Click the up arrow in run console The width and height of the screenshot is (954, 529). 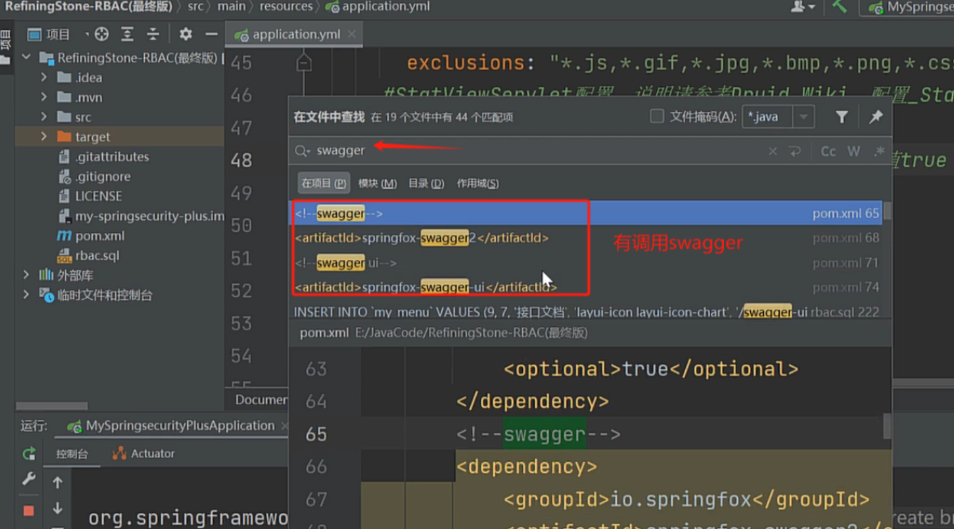pyautogui.click(x=57, y=483)
